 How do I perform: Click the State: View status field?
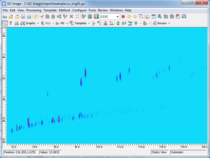click(159, 152)
